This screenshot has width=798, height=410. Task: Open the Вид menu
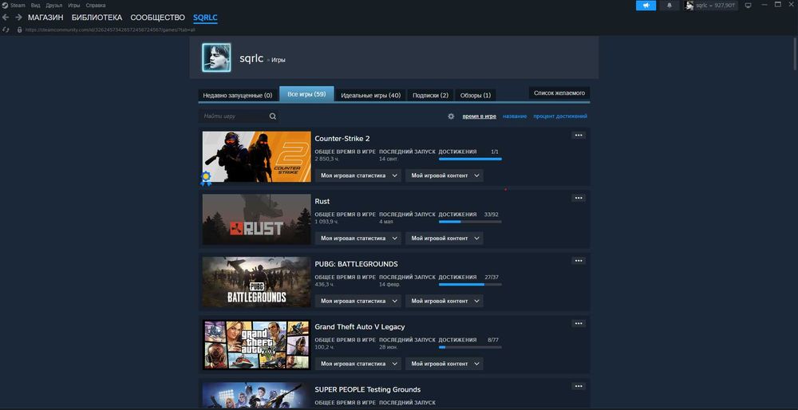pos(36,5)
